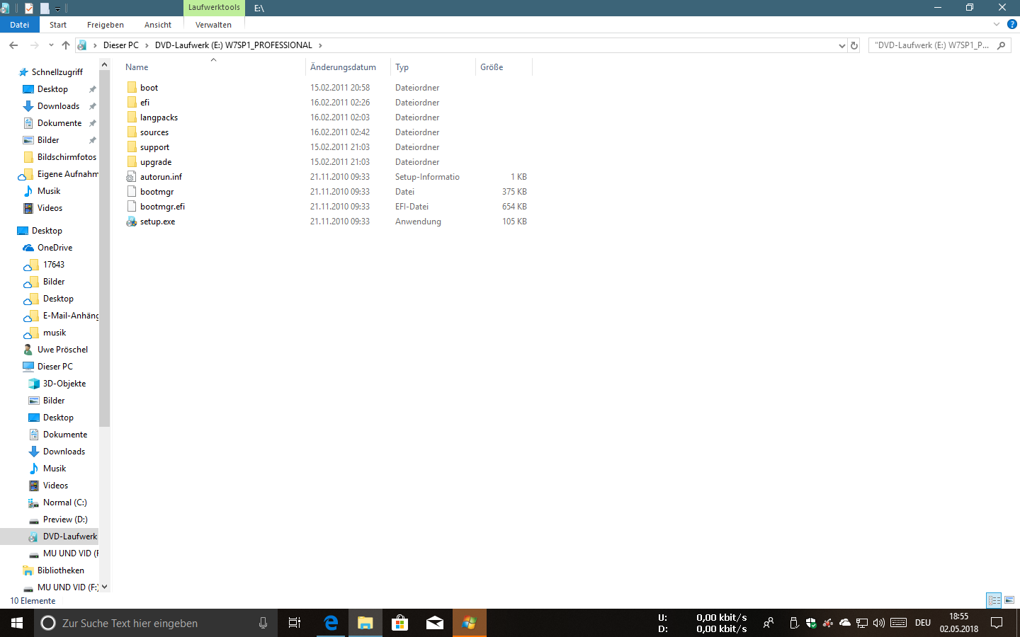This screenshot has height=637, width=1020.
Task: Open the Windows Start menu
Action: 17,623
